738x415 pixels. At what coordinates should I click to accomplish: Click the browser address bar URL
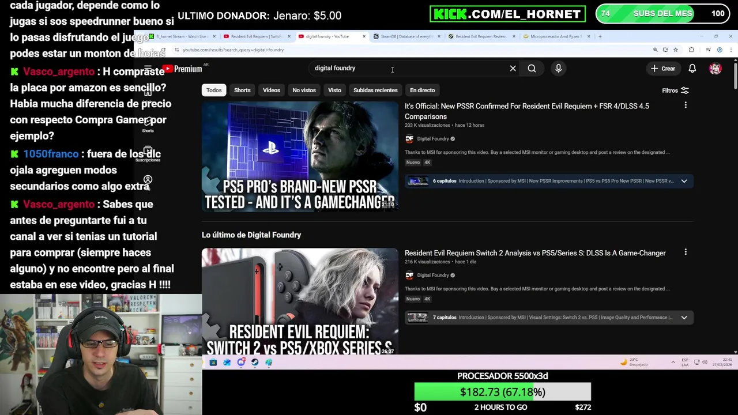click(233, 50)
